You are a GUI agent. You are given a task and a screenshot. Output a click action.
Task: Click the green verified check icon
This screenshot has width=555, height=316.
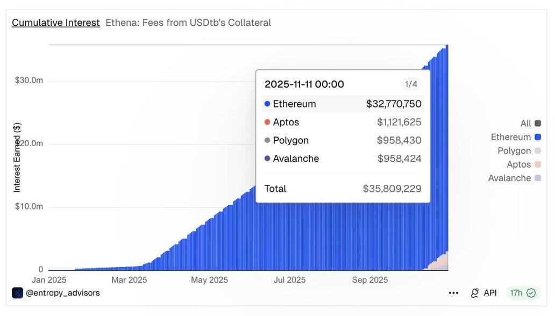[x=531, y=293]
